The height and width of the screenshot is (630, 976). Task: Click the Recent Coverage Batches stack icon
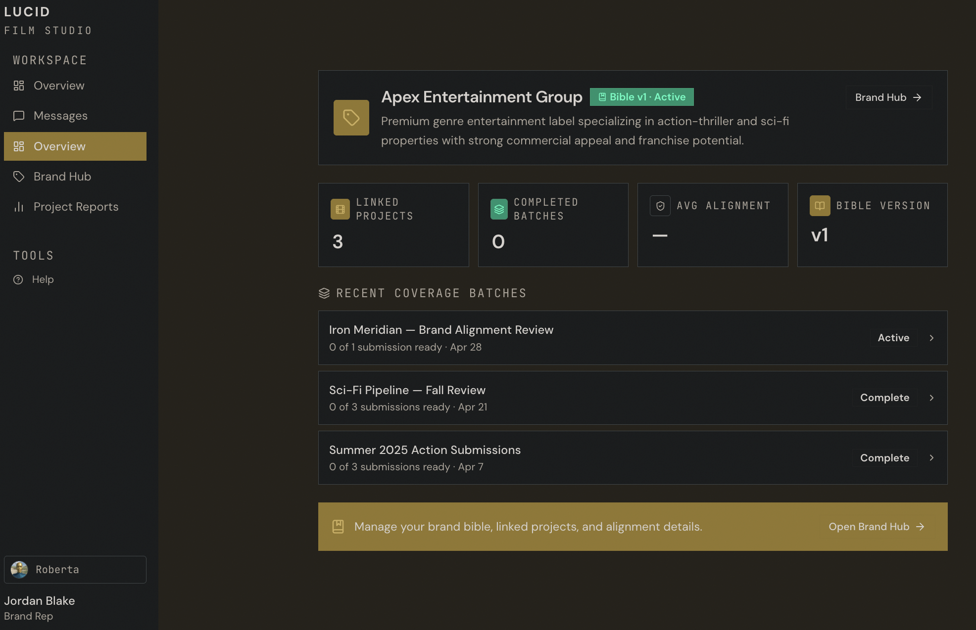pos(324,293)
